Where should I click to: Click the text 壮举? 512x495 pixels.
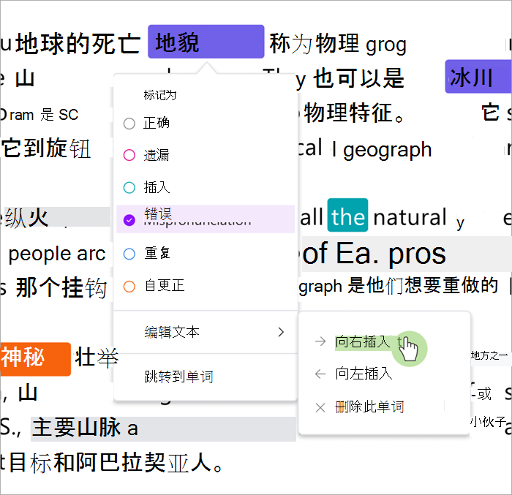click(x=97, y=358)
